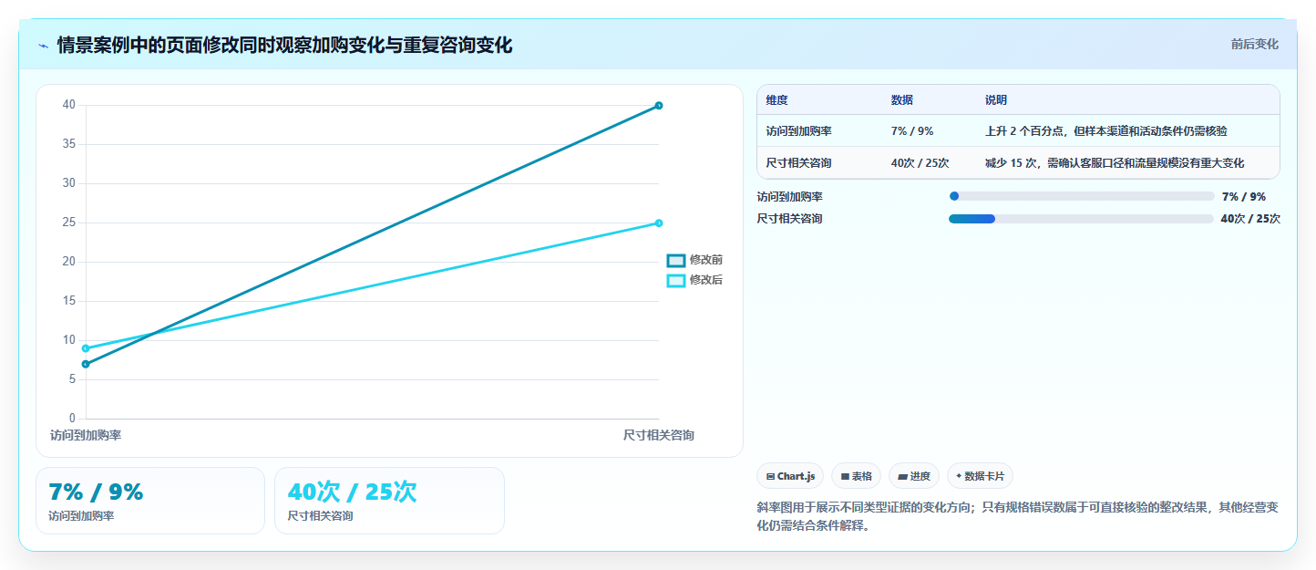Open the 7% / 9% data card
Image resolution: width=1316 pixels, height=570 pixels.
(150, 501)
